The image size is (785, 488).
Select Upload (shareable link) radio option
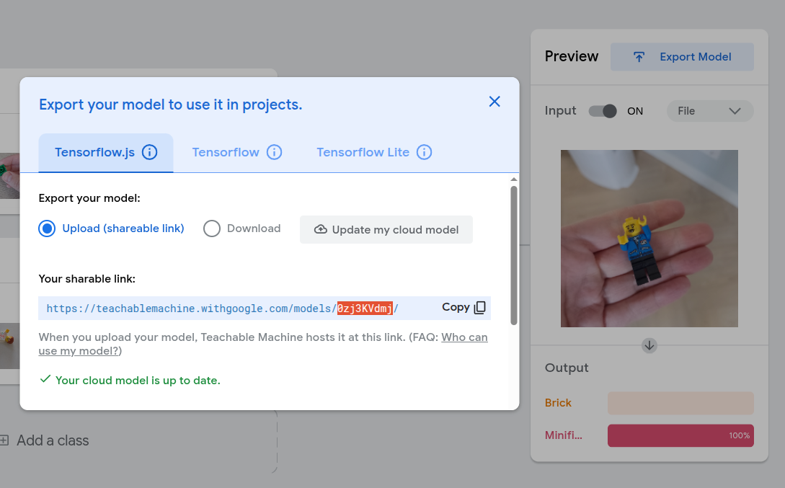[x=48, y=229]
